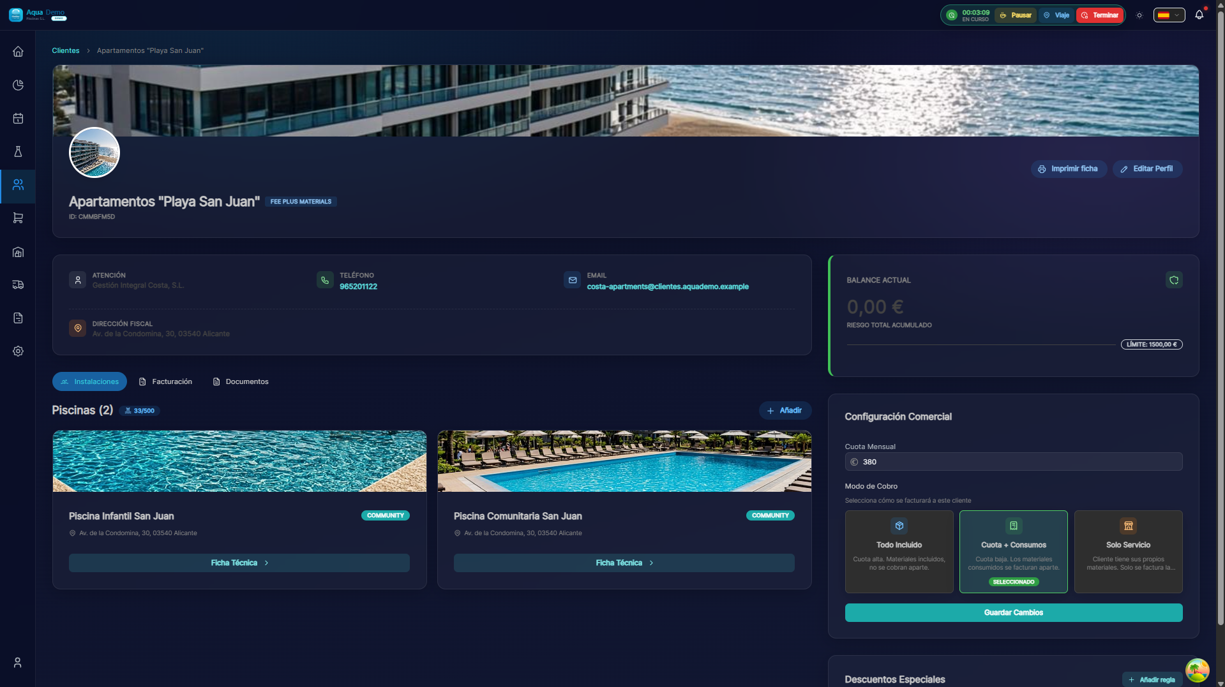This screenshot has width=1225, height=687.
Task: Click the 0,00 € balance amount
Action: (875, 307)
